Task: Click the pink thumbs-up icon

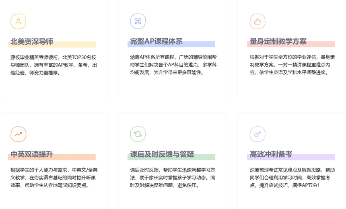Action: pyautogui.click(x=257, y=22)
